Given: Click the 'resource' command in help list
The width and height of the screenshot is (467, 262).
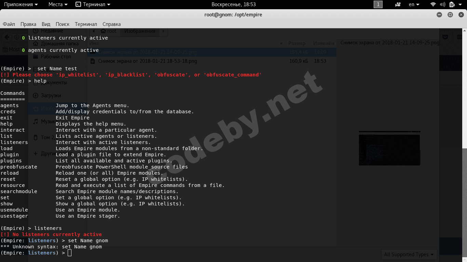Looking at the screenshot, I should [x=13, y=185].
